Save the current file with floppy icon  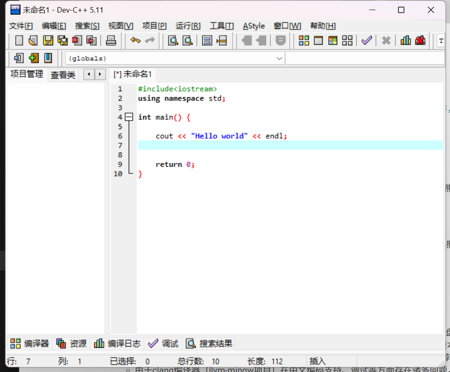click(x=48, y=41)
